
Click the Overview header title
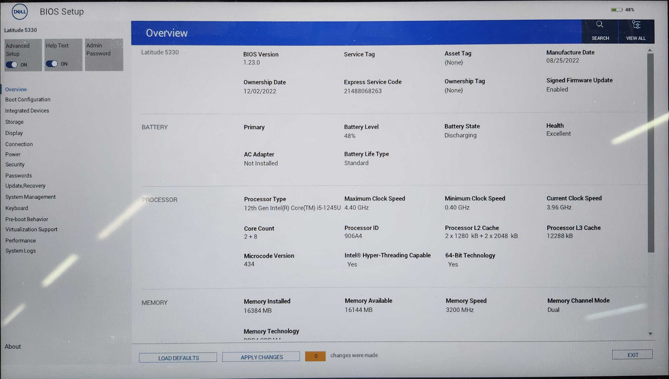(x=167, y=33)
